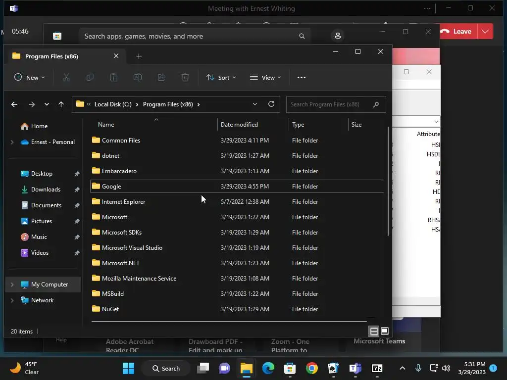Image resolution: width=507 pixels, height=380 pixels.
Task: Select the NuGet folder
Action: tap(237, 309)
